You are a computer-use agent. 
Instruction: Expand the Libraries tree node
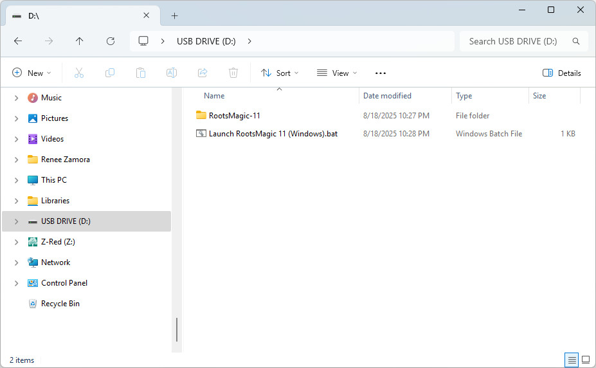tap(16, 201)
